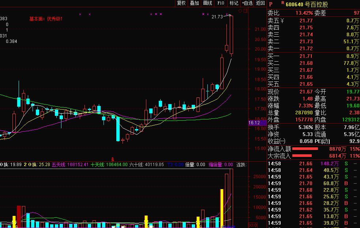Screen dimensions: 360x228
Task: Click the 股本 value 7.96亿
Action: coord(352,127)
